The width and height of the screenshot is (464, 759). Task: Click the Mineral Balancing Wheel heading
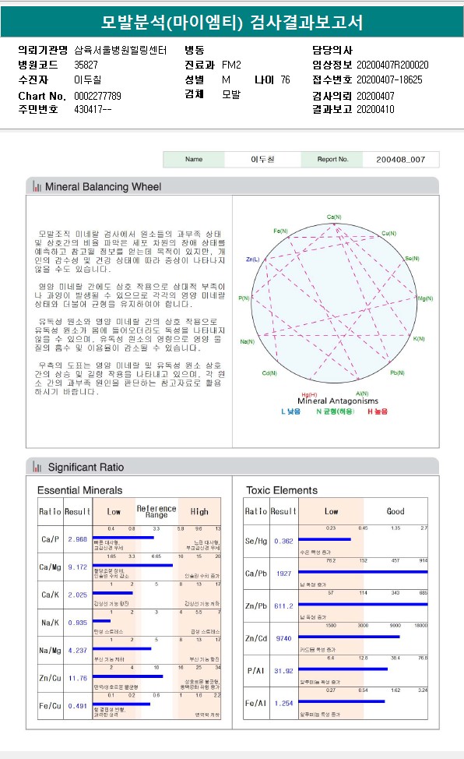tap(103, 186)
